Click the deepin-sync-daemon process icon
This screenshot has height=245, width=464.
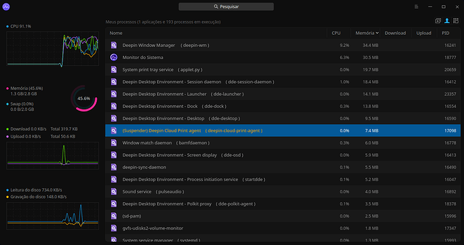click(114, 167)
